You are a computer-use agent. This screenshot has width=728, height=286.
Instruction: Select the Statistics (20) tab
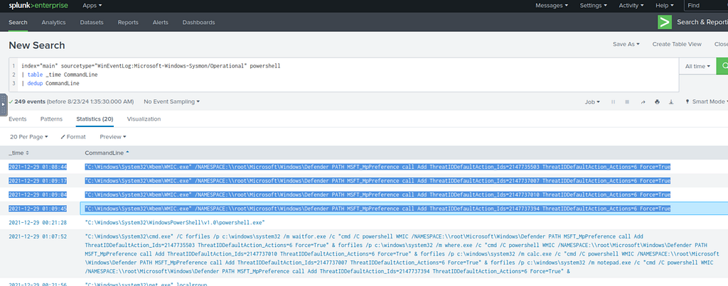pyautogui.click(x=95, y=119)
